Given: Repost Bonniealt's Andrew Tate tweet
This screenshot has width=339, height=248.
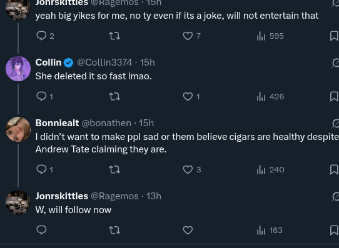Looking at the screenshot, I should tap(114, 170).
